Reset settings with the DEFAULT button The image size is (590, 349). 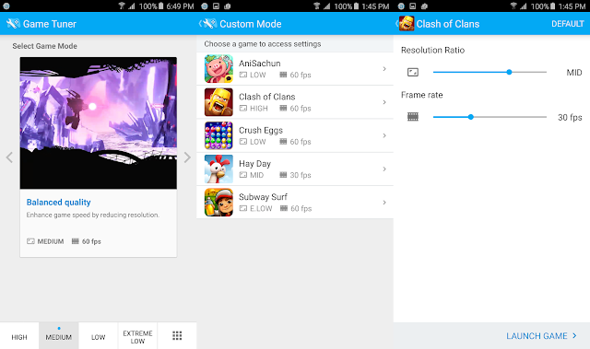point(568,24)
